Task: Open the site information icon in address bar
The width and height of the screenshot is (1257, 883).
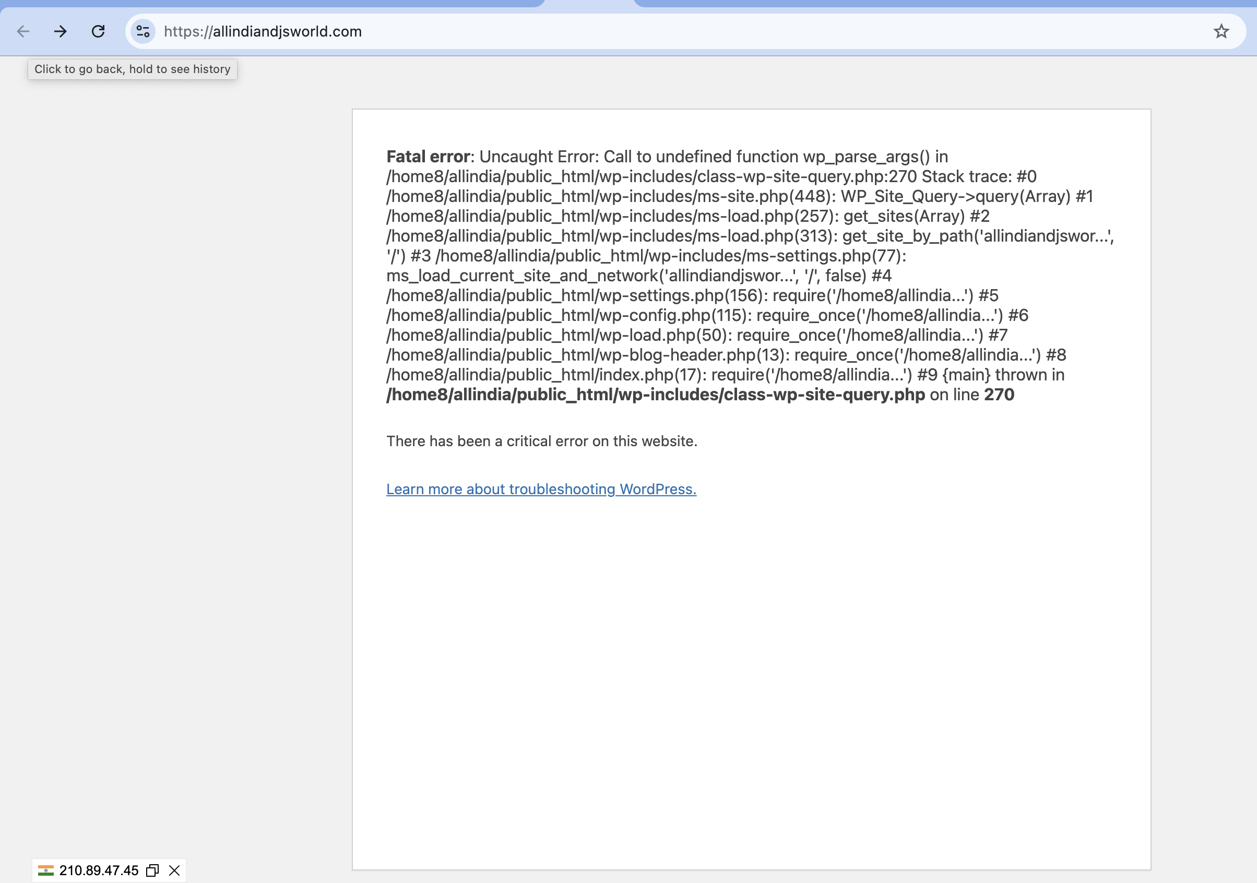Action: coord(143,32)
